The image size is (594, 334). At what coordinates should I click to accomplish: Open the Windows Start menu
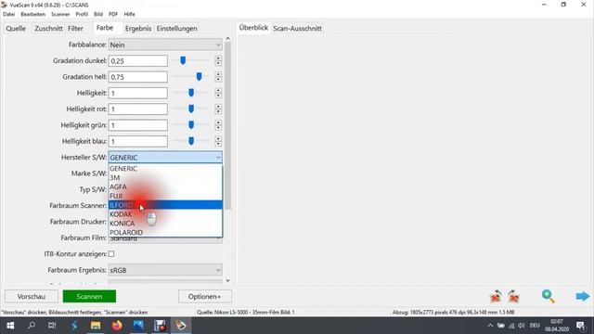(x=10, y=326)
